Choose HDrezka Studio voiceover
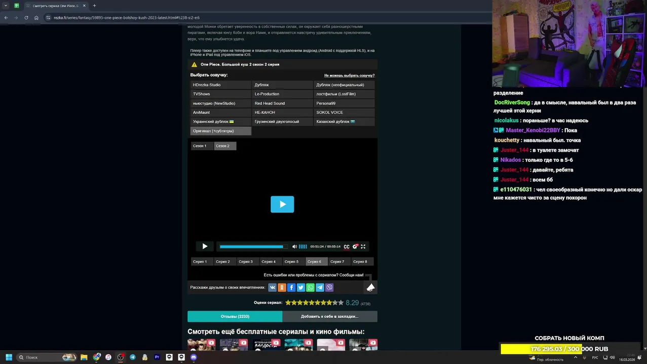This screenshot has height=364, width=647. [221, 85]
